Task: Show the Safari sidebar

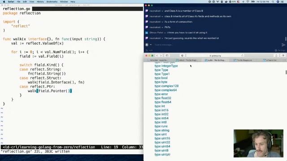Action: (167, 55)
